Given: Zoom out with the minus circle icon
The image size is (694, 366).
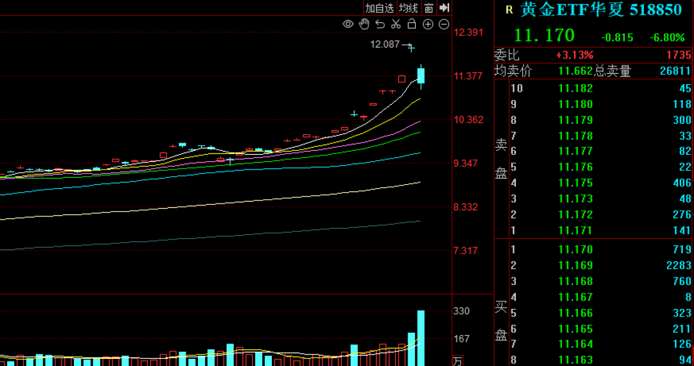Looking at the screenshot, I should (444, 24).
